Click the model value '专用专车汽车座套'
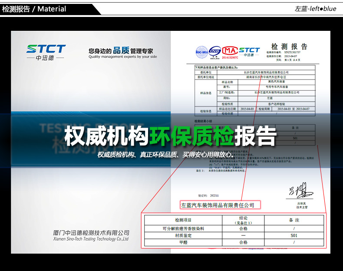The height and width of the screenshot is (271, 343). pyautogui.click(x=277, y=87)
